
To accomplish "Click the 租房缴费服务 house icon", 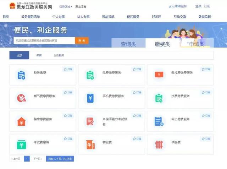I will click(x=21, y=121).
